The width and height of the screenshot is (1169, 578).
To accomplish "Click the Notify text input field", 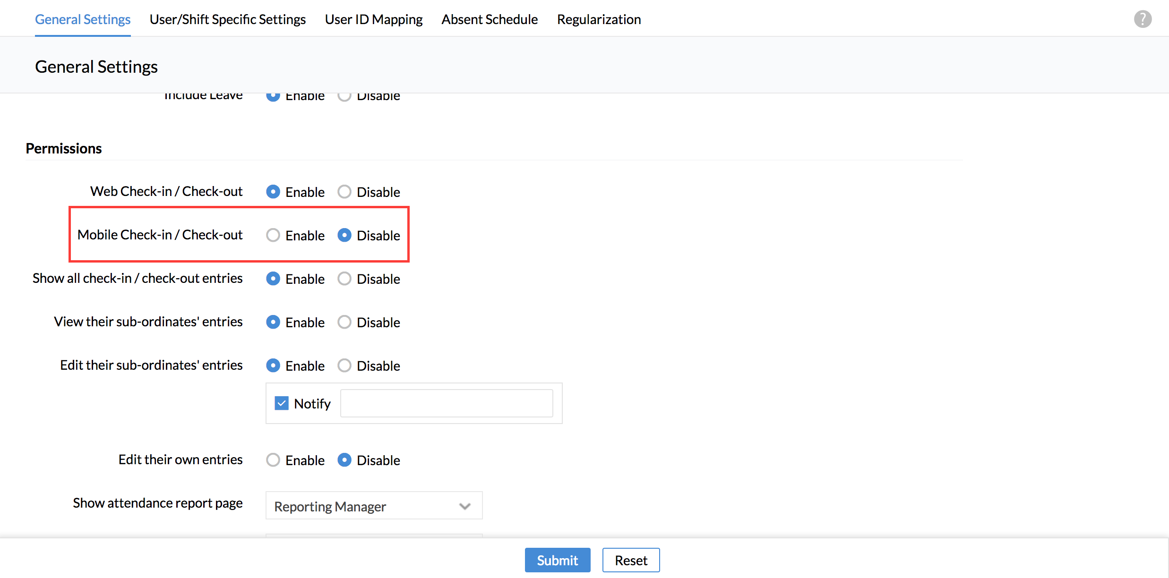I will click(446, 403).
